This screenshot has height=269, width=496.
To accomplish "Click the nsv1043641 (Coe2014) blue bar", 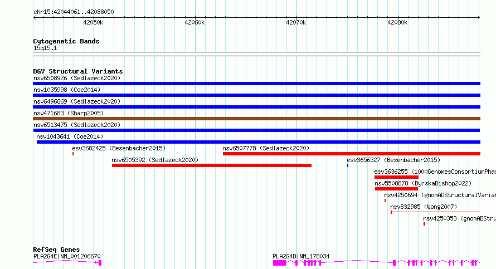I will 259,142.
